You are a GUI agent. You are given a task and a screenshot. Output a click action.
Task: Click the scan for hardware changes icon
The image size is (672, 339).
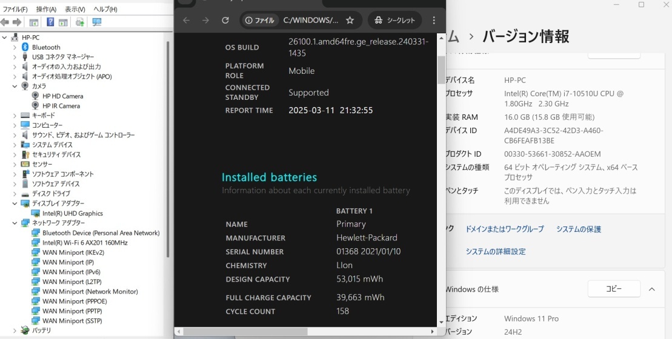pyautogui.click(x=97, y=22)
